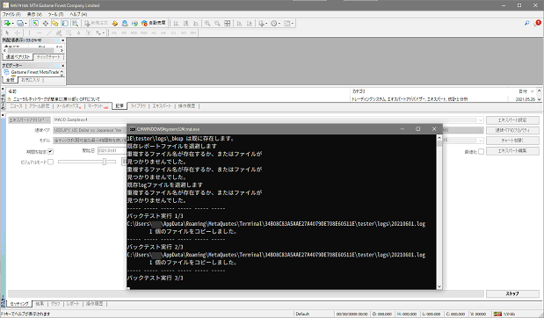Select Bar Chart toolbar icon

click(x=176, y=23)
